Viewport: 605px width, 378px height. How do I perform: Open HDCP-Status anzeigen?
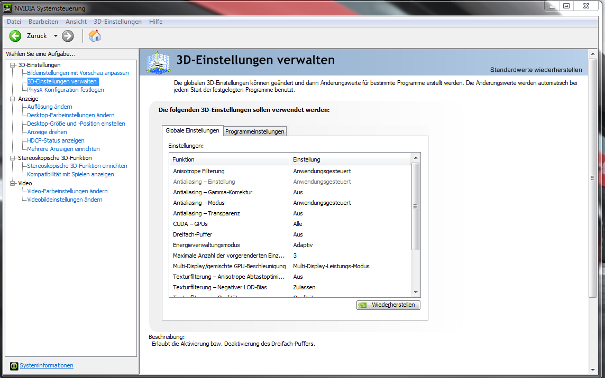click(x=56, y=140)
